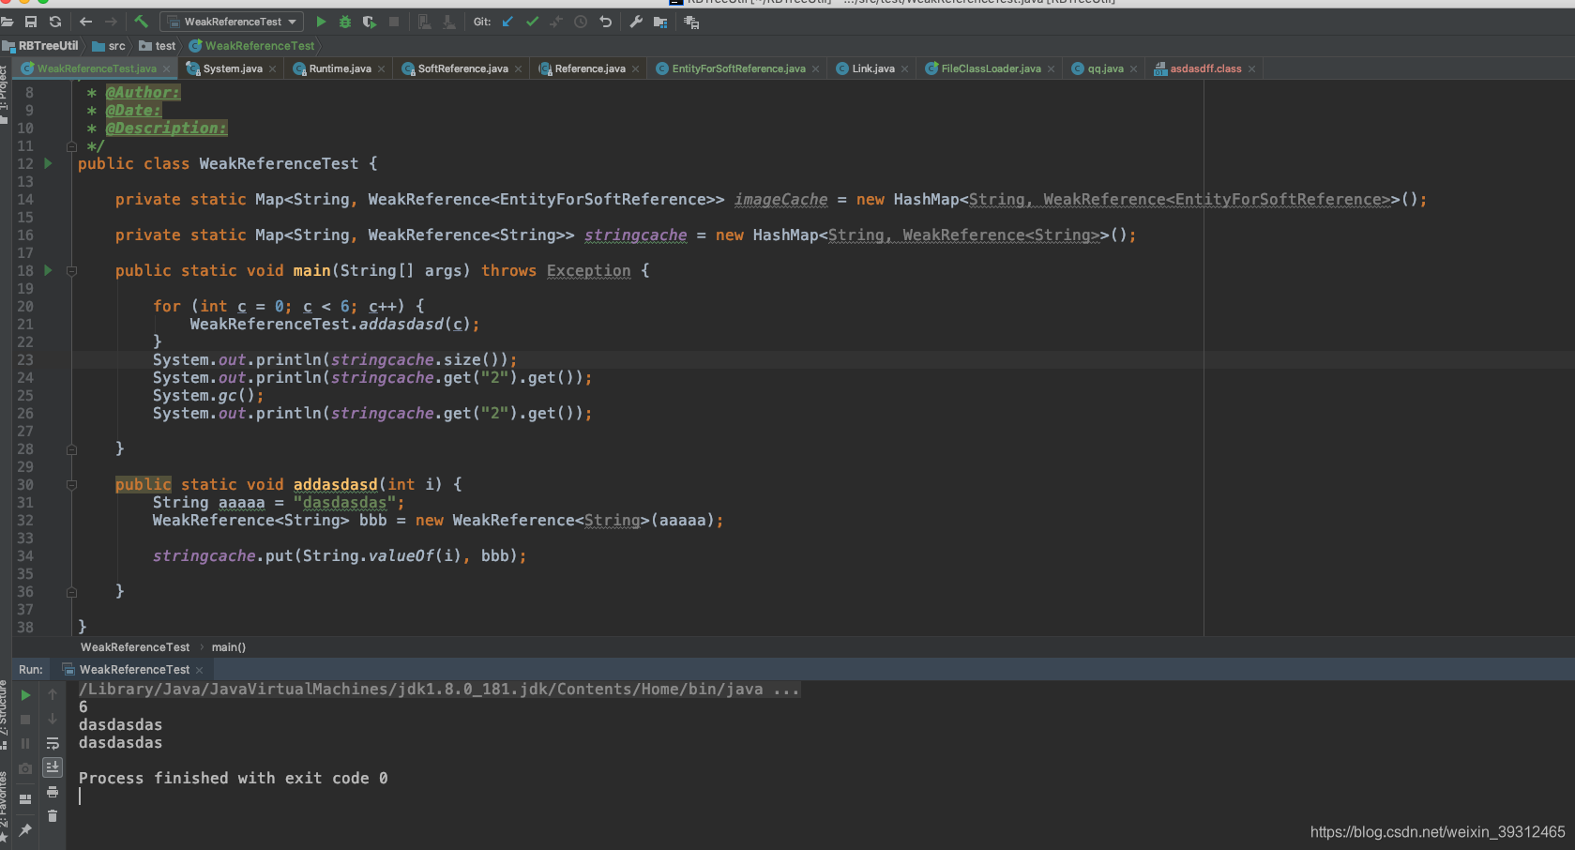Click the fold end marker at line 36

tap(71, 592)
